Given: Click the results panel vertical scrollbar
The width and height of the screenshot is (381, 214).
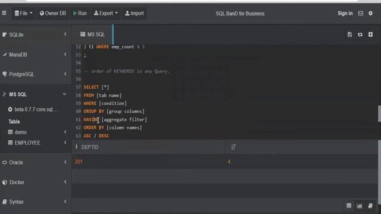Looking at the screenshot, I should click(x=379, y=172).
